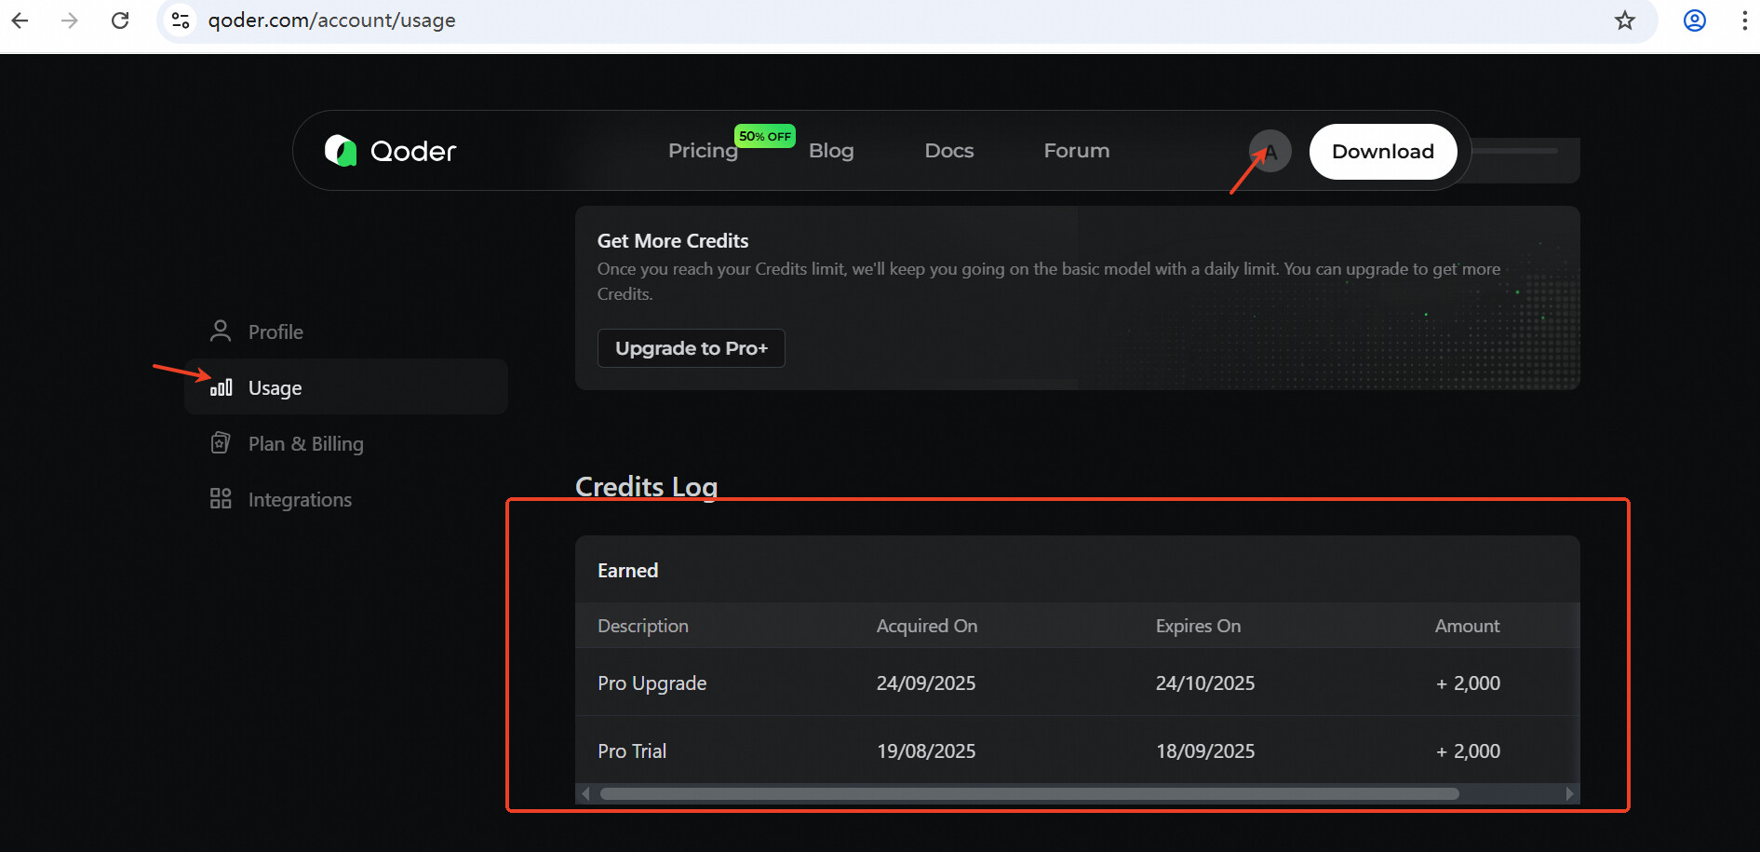Click the Download button

click(x=1383, y=152)
